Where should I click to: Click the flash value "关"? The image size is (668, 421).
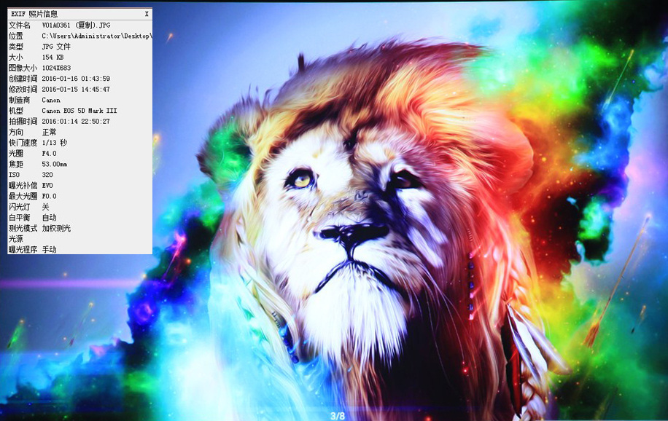(x=46, y=207)
